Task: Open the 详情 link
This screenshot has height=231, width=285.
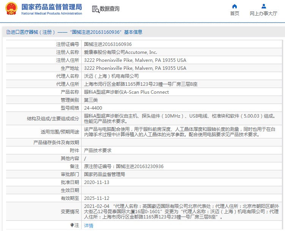Action: [x=88, y=226]
